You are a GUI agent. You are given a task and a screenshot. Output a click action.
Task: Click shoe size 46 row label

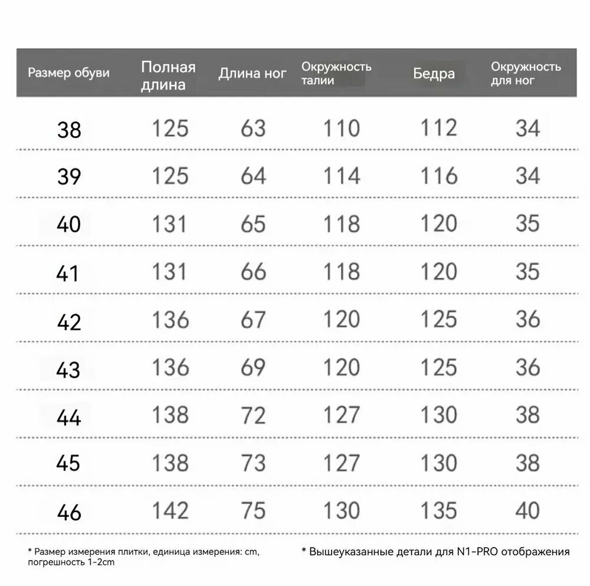[69, 513]
